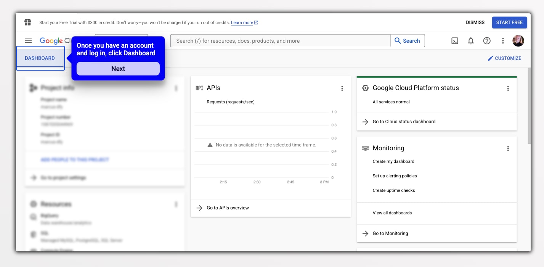Screen dimensions: 544x267
Task: Click arrow beside Go to APIs overview
Action: pos(199,208)
